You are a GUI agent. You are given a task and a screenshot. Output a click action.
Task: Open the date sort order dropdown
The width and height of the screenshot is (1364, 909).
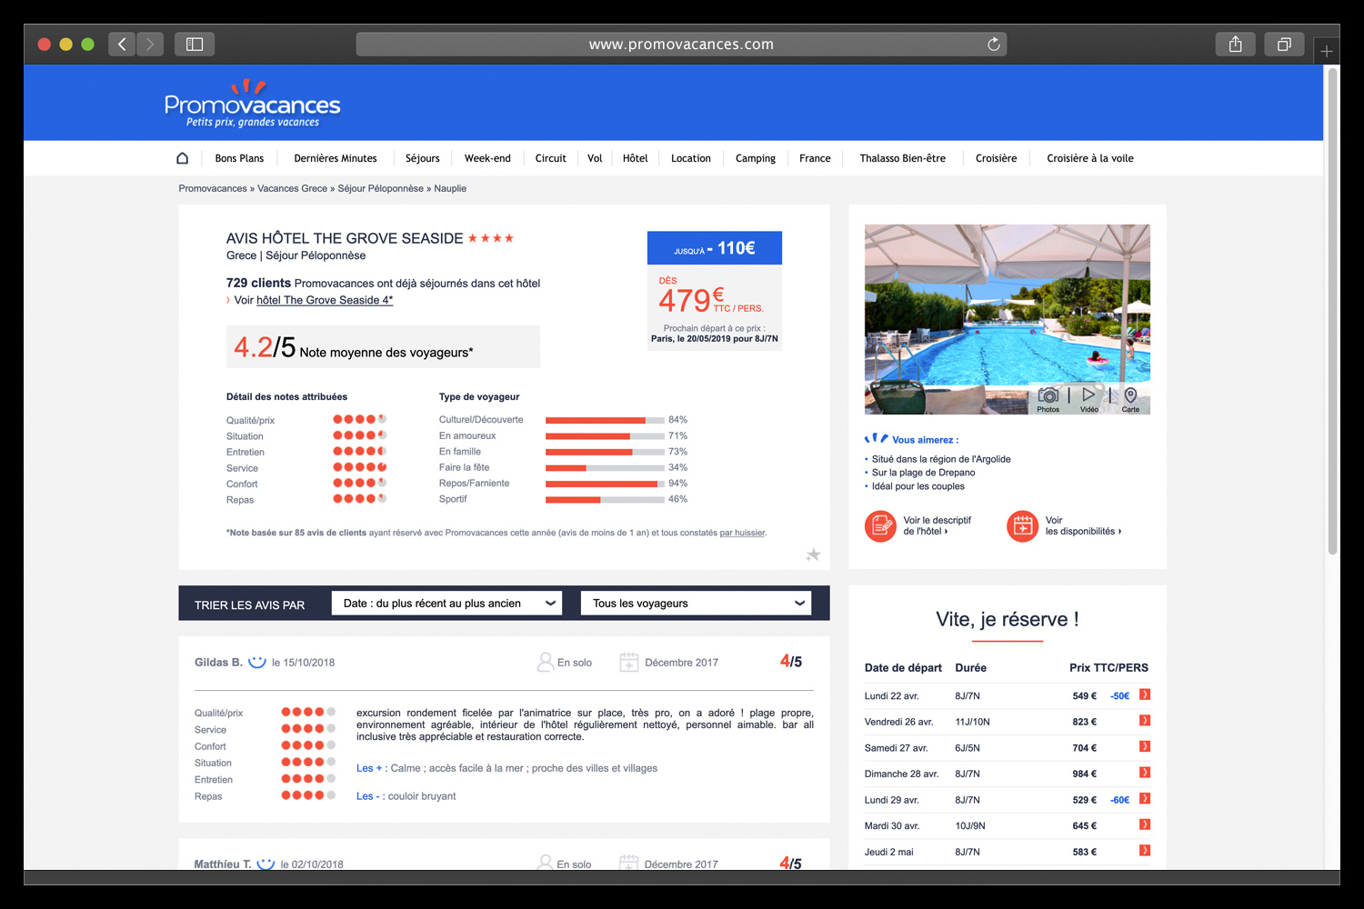point(446,604)
